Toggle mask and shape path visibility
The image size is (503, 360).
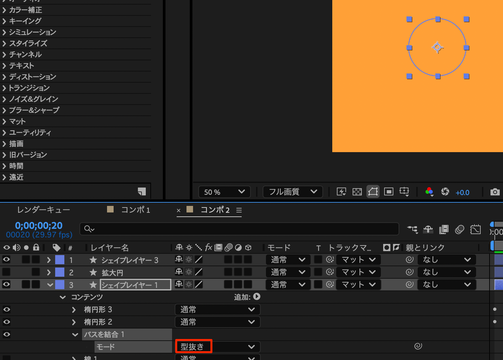click(373, 192)
